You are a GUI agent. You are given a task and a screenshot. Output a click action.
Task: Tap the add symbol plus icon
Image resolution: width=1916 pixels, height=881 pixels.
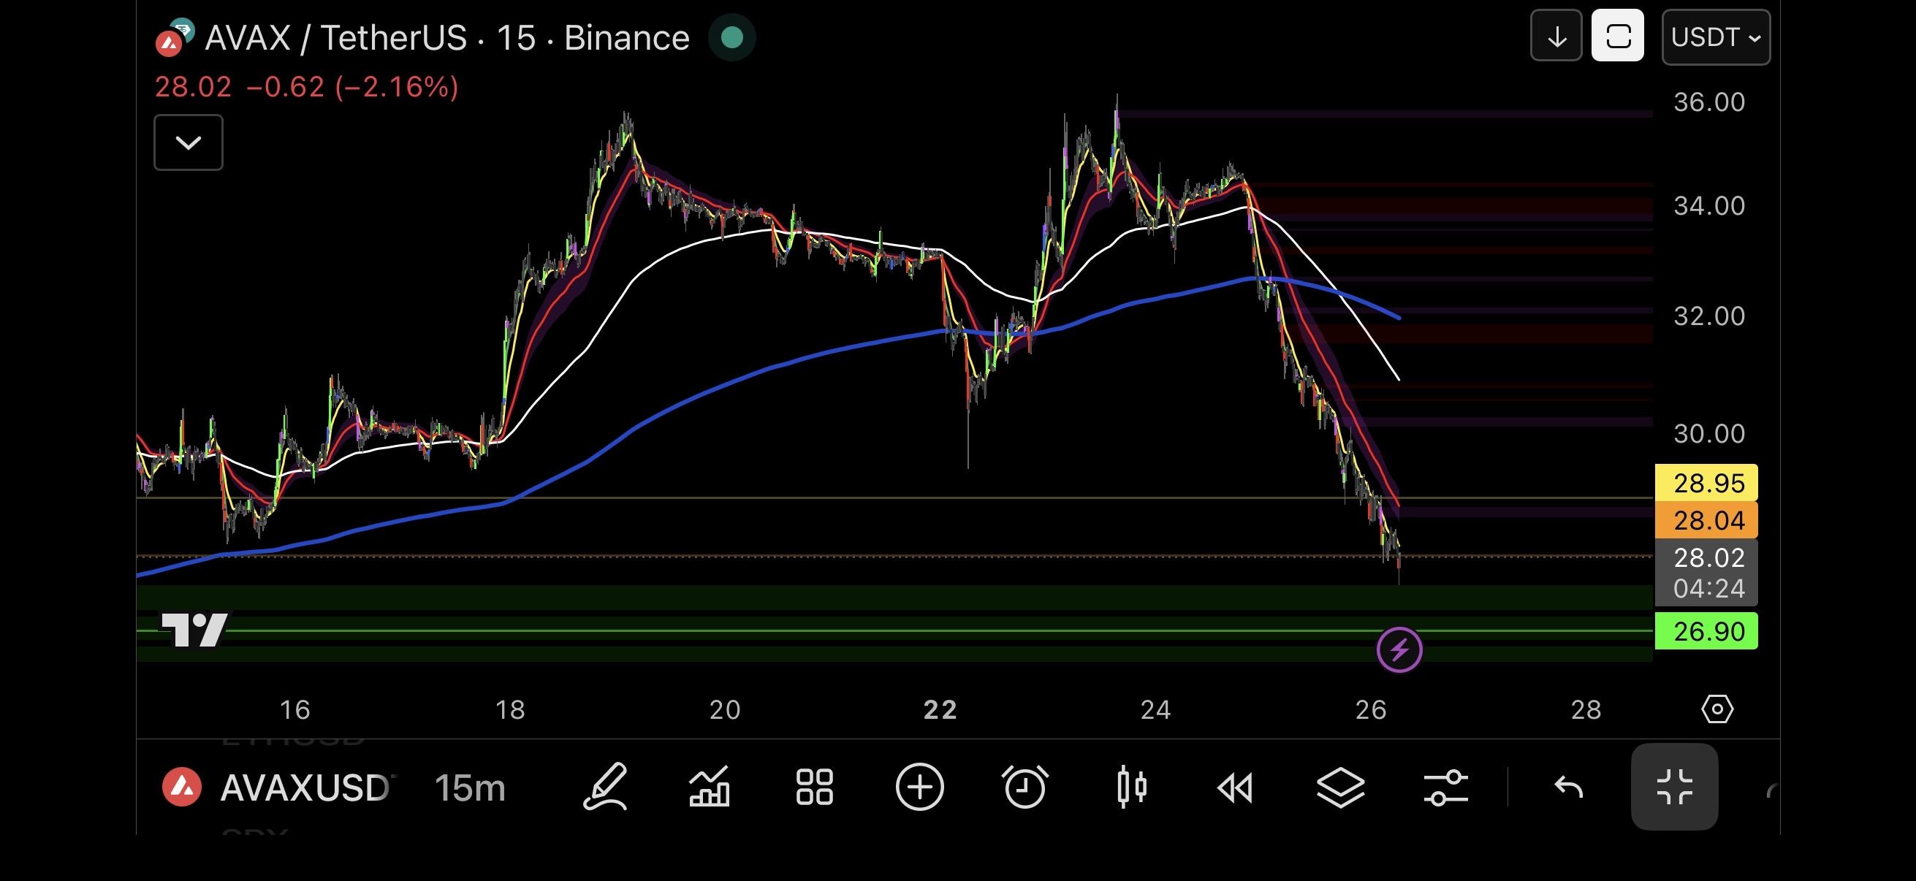tap(920, 787)
